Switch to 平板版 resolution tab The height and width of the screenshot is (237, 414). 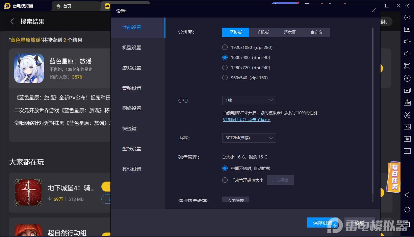(x=236, y=32)
